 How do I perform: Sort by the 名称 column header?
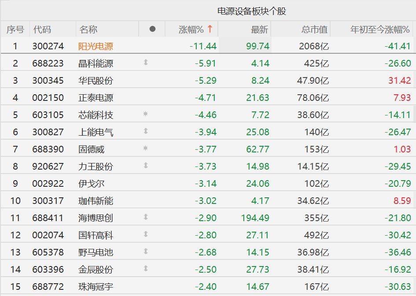pyautogui.click(x=88, y=29)
